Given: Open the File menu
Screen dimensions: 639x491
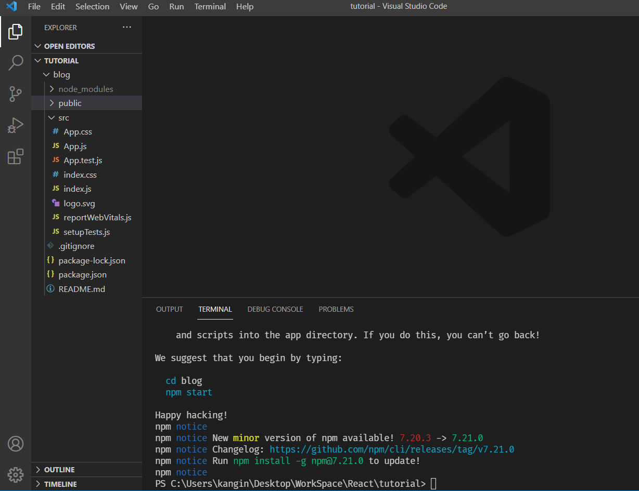Looking at the screenshot, I should click(34, 7).
